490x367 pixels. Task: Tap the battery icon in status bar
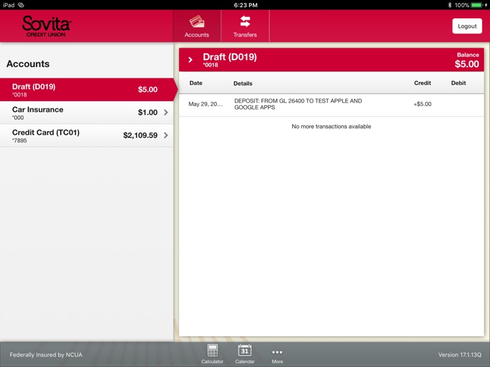pyautogui.click(x=476, y=5)
